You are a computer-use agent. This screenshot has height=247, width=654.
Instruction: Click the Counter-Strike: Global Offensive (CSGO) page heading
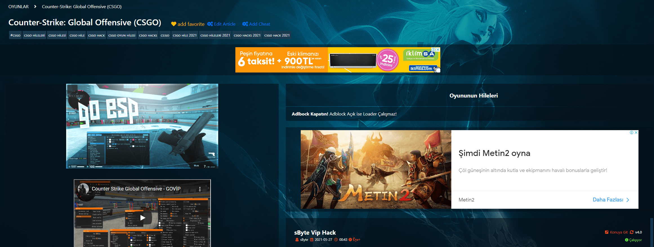pyautogui.click(x=85, y=22)
